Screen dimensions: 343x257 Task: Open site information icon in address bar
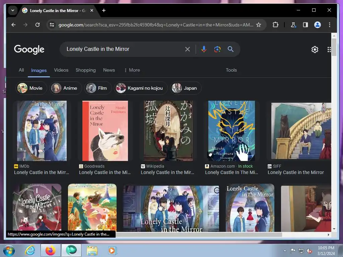tap(52, 25)
